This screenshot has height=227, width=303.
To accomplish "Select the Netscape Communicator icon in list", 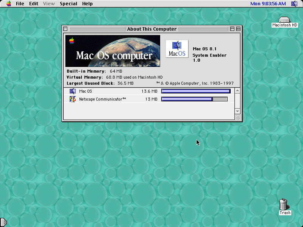I will coord(73,99).
